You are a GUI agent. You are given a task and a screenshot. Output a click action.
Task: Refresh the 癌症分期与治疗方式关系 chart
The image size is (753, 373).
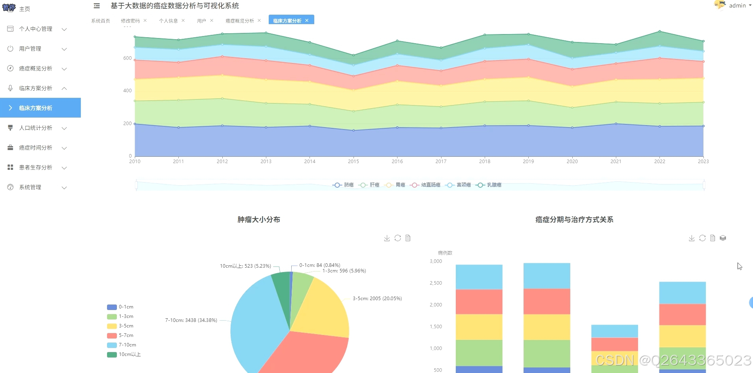702,238
